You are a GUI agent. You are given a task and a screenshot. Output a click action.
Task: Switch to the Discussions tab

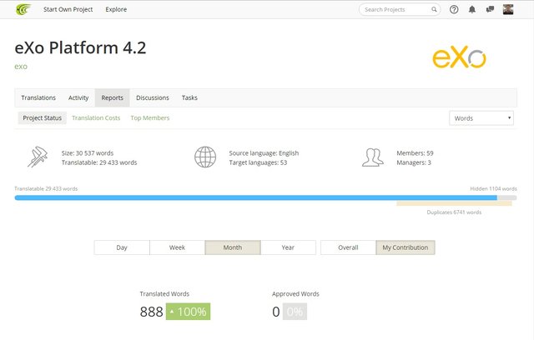point(153,98)
